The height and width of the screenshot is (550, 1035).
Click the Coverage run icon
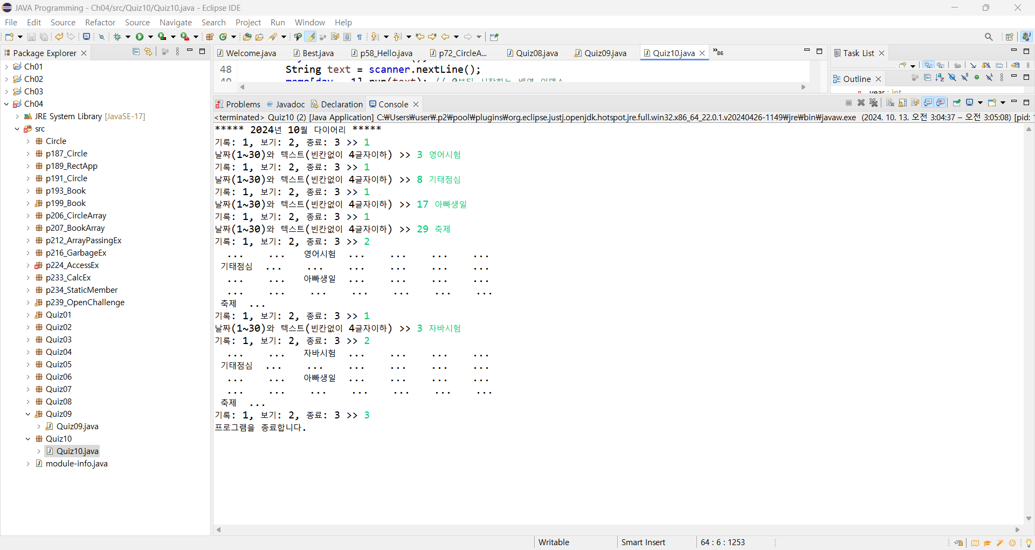click(162, 37)
